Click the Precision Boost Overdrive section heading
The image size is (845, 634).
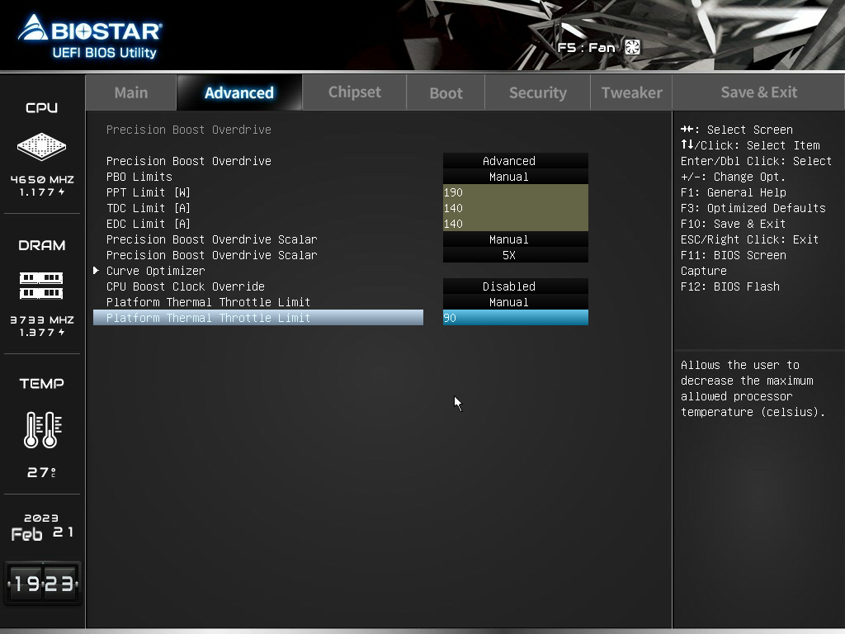point(189,130)
